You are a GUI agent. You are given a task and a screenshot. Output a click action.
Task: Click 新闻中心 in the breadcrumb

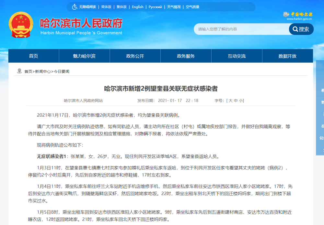[x=43, y=71]
